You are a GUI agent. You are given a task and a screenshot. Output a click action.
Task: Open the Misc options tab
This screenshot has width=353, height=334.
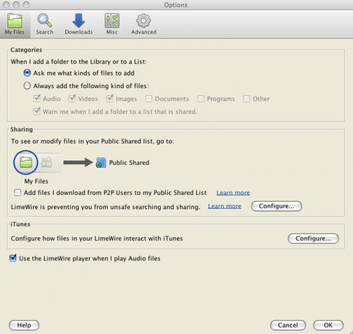coord(112,24)
